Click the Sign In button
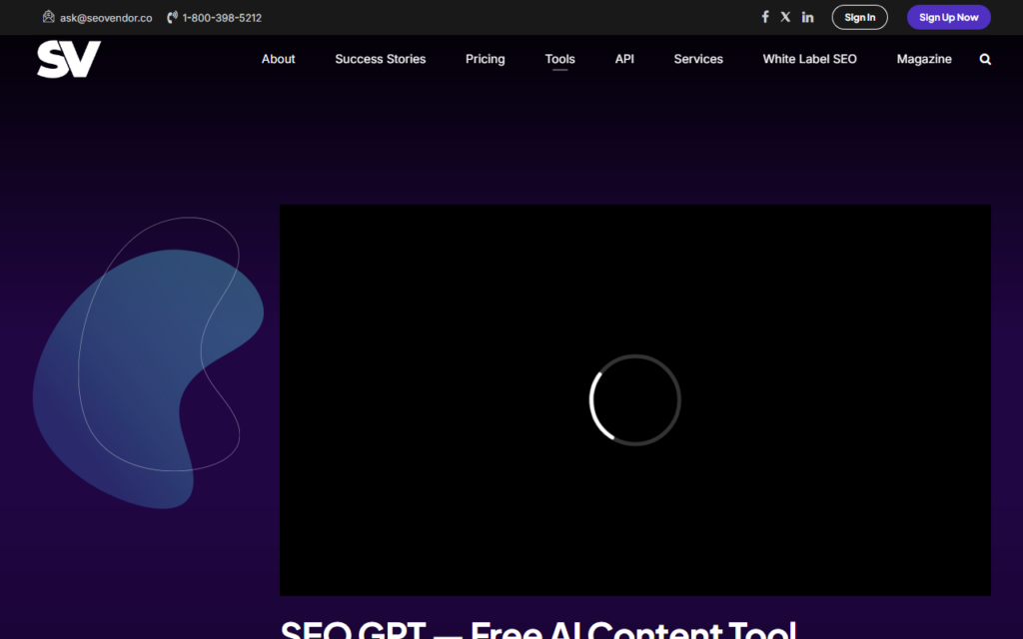The image size is (1023, 639). click(859, 18)
